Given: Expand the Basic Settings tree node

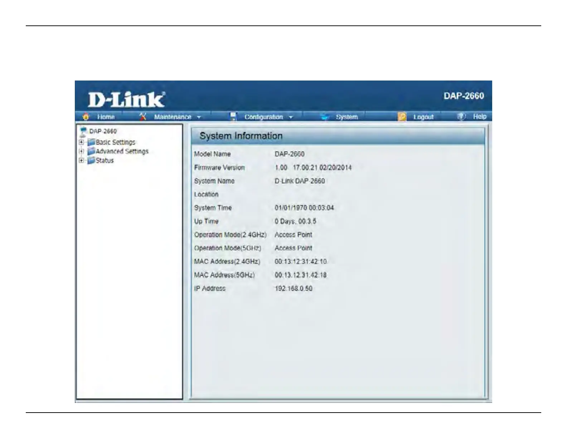Looking at the screenshot, I should click(x=82, y=142).
